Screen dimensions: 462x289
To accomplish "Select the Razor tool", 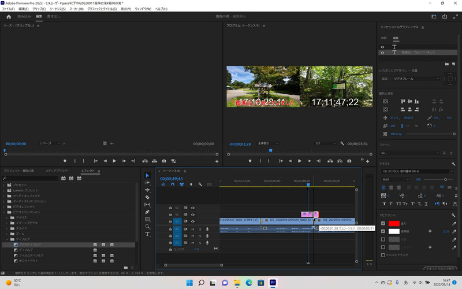I will tap(147, 197).
